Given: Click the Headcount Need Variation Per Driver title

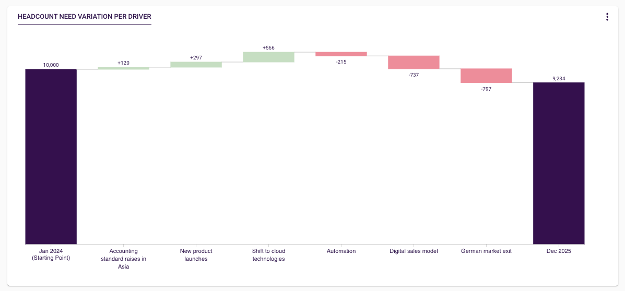Looking at the screenshot, I should pyautogui.click(x=85, y=17).
